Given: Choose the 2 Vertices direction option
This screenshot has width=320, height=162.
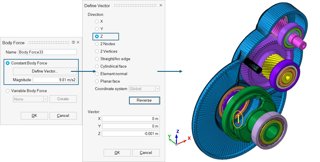Looking at the screenshot, I should 97,51.
